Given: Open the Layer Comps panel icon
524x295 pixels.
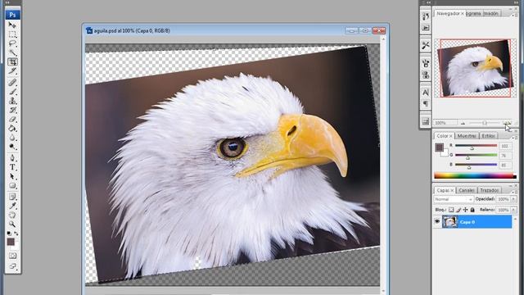Looking at the screenshot, I should (426, 121).
